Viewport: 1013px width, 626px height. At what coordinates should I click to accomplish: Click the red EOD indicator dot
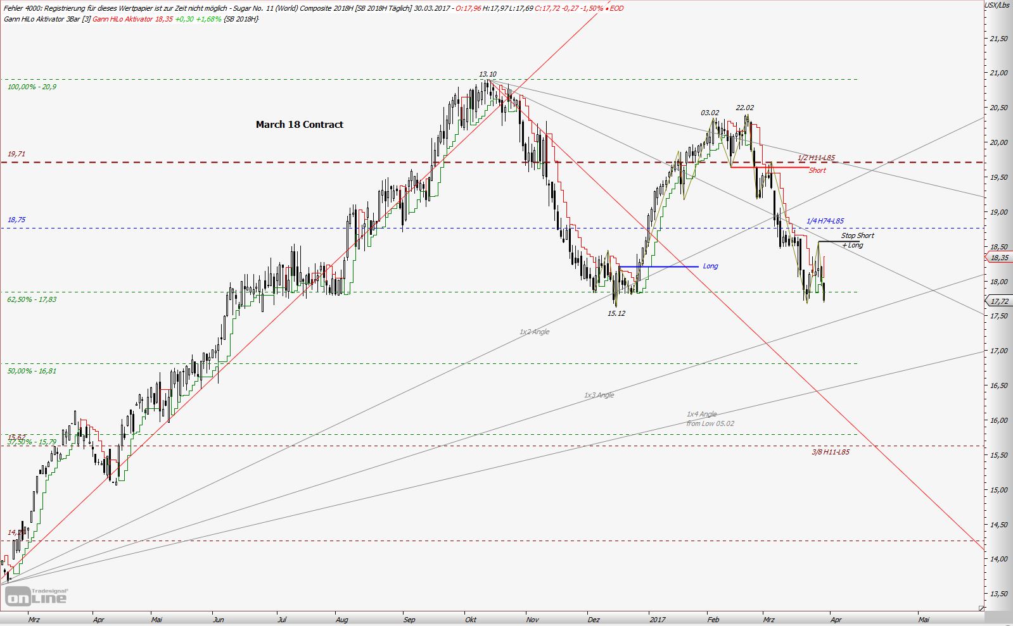(608, 9)
